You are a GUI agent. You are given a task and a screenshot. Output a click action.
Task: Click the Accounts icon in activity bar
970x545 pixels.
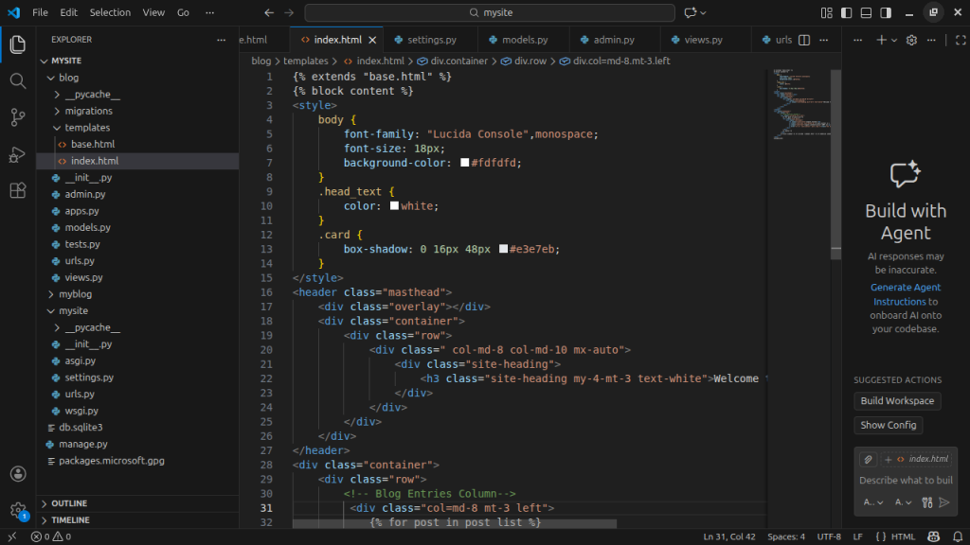tap(17, 474)
